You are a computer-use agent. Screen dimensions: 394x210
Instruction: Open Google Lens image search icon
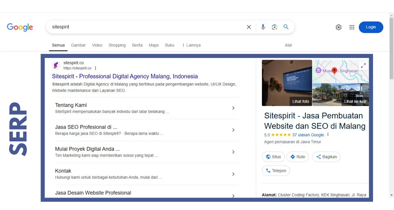(274, 27)
